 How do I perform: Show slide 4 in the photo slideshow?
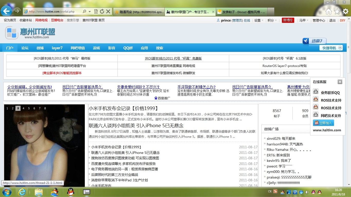pyautogui.click(x=23, y=108)
